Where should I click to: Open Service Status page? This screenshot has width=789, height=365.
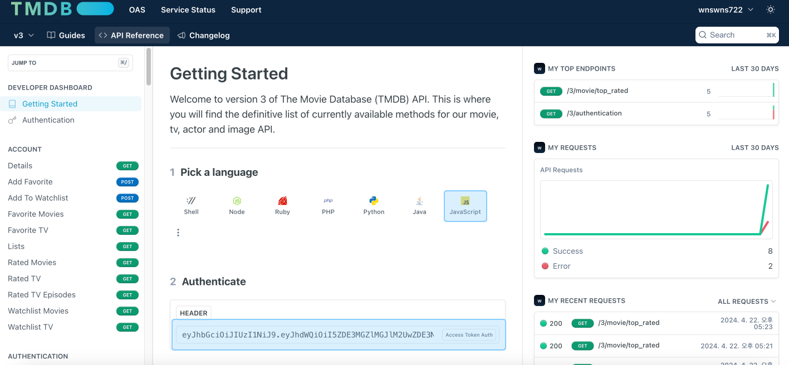coord(188,10)
